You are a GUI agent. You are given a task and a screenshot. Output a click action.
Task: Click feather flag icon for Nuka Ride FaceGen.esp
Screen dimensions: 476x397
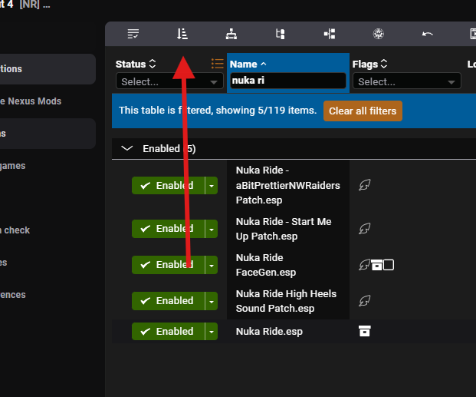tap(364, 265)
